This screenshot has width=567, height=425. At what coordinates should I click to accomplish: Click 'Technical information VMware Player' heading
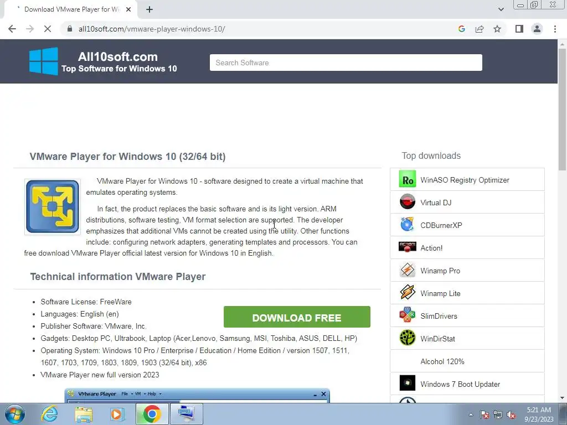(x=118, y=277)
